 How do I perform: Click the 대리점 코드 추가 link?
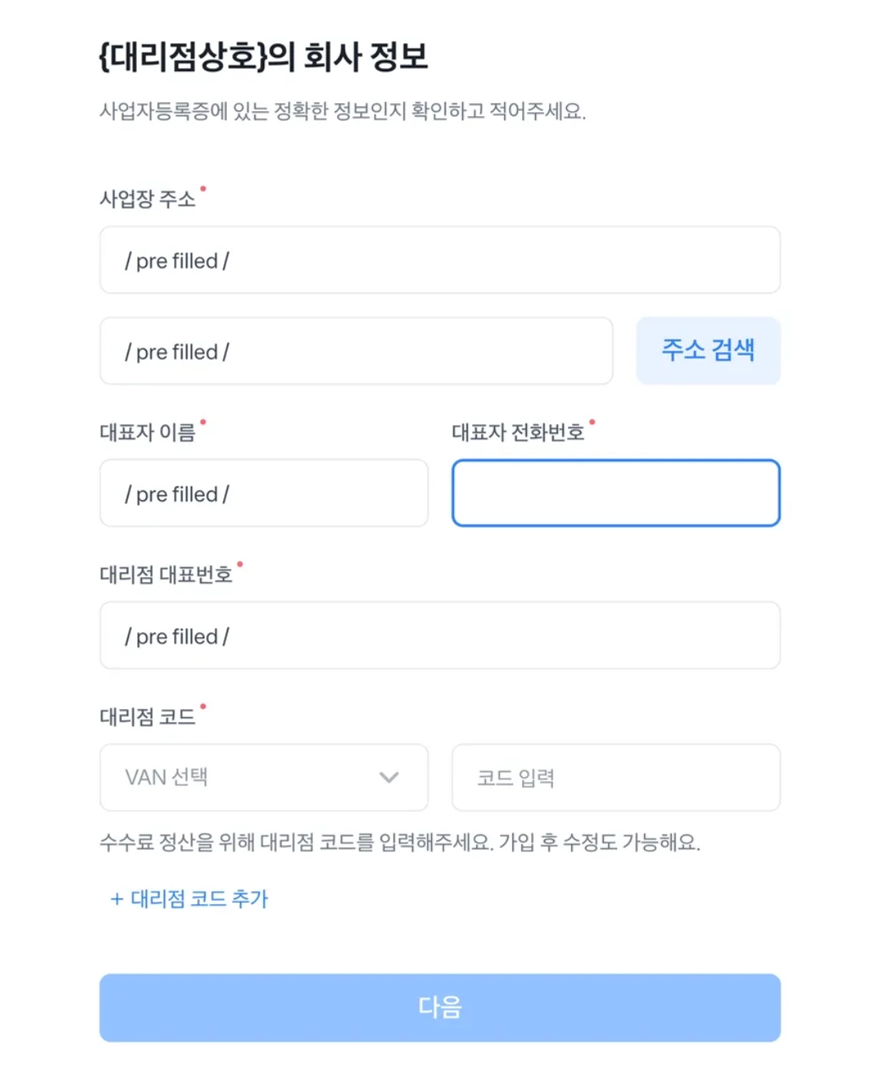[x=199, y=898]
